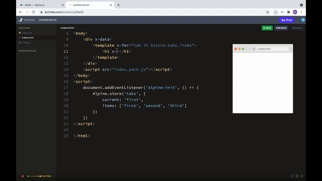
Task: Click 'second' in the items array
Action: pyautogui.click(x=153, y=106)
